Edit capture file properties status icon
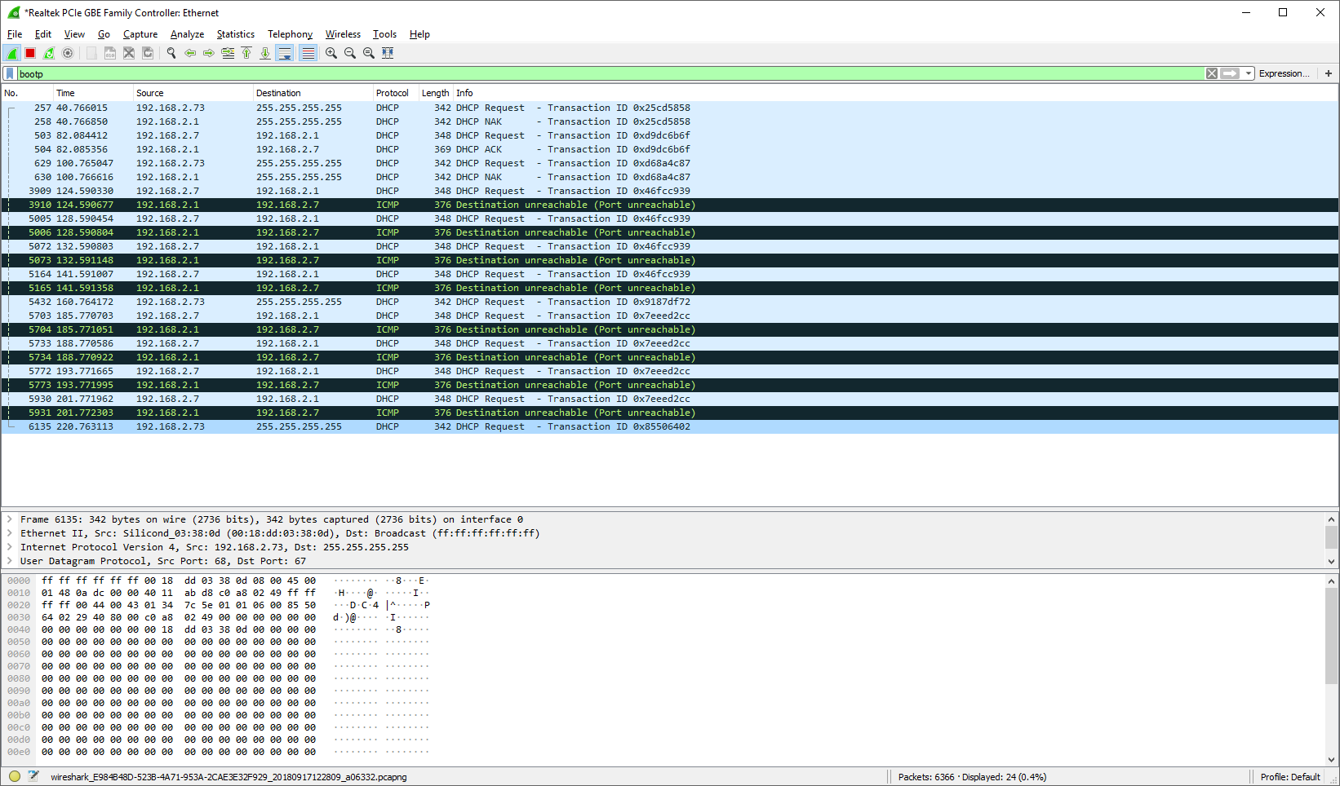Viewport: 1340px width, 786px height. (x=33, y=776)
